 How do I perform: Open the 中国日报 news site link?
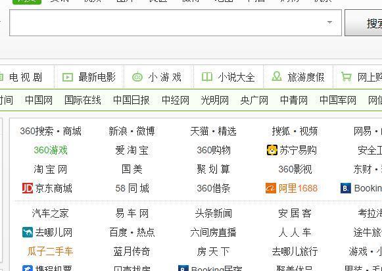pos(131,100)
